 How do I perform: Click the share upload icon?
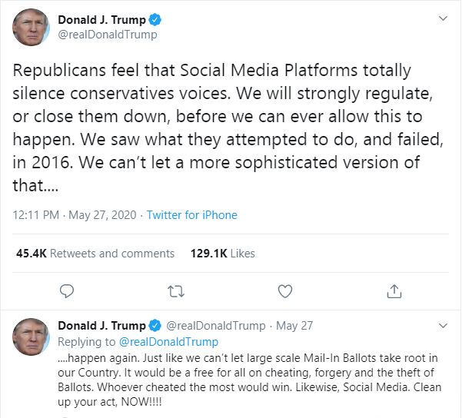click(x=394, y=291)
